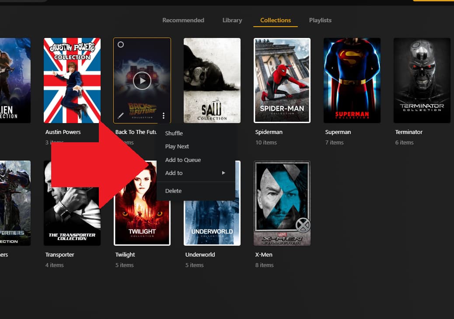This screenshot has height=319, width=454.
Task: Open the Recommended tab
Action: point(183,20)
